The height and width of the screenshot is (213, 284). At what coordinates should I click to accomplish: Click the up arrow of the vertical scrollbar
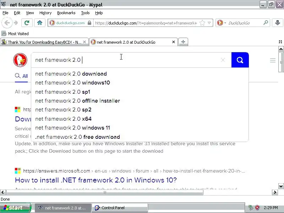click(281, 49)
